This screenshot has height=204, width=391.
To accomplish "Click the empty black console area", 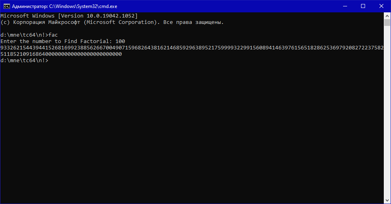I will coord(192,132).
